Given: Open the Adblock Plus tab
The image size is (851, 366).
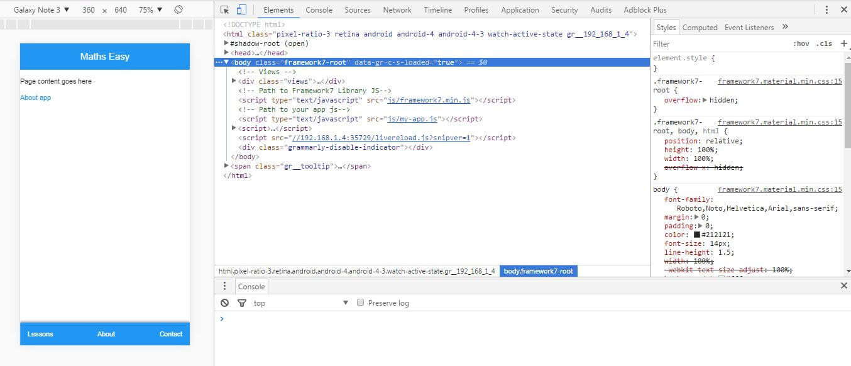Looking at the screenshot, I should click(645, 10).
